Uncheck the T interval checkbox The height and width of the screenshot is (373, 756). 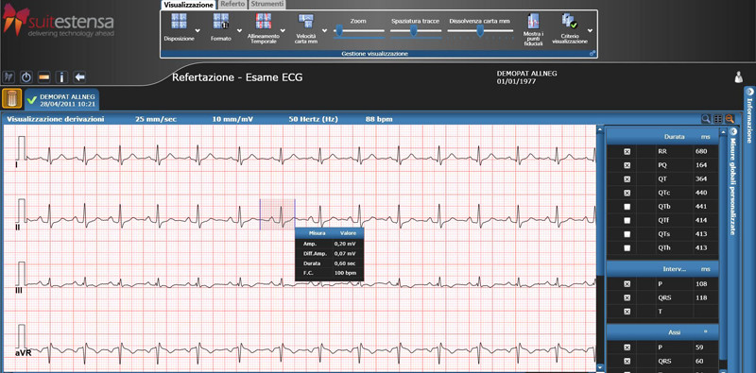[x=627, y=312]
